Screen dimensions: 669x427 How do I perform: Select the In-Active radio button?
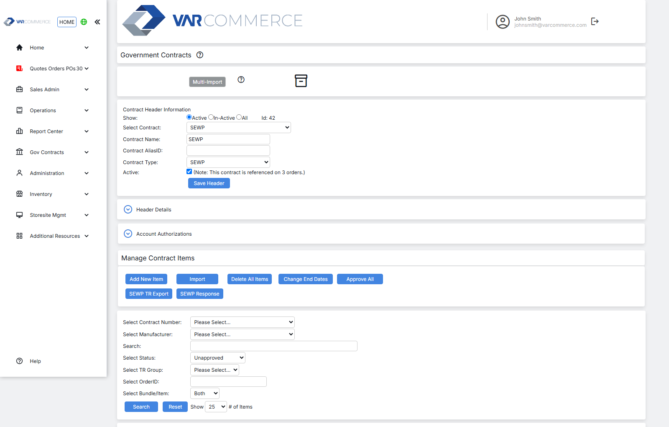click(x=211, y=117)
